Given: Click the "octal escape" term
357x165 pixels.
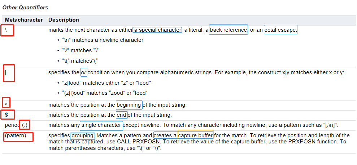Looking at the screenshot, I should click(280, 30).
